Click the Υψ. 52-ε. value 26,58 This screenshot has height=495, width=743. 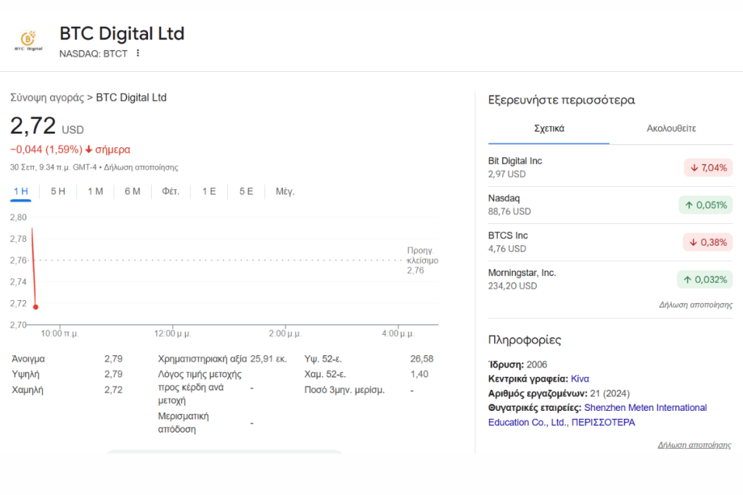click(x=422, y=359)
